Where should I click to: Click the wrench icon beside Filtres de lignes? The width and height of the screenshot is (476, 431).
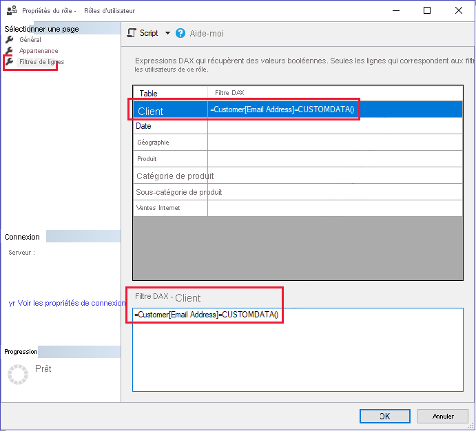click(10, 61)
